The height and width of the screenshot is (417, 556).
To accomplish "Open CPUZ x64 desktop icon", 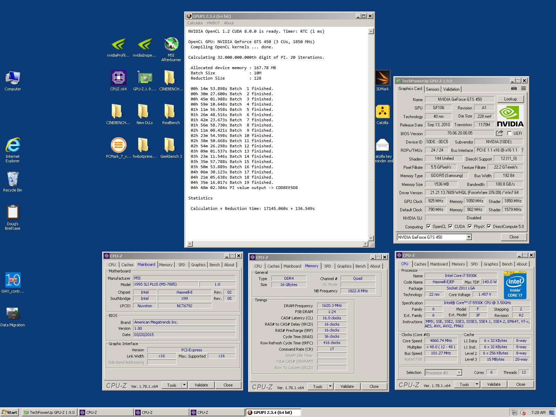I will coord(118,81).
